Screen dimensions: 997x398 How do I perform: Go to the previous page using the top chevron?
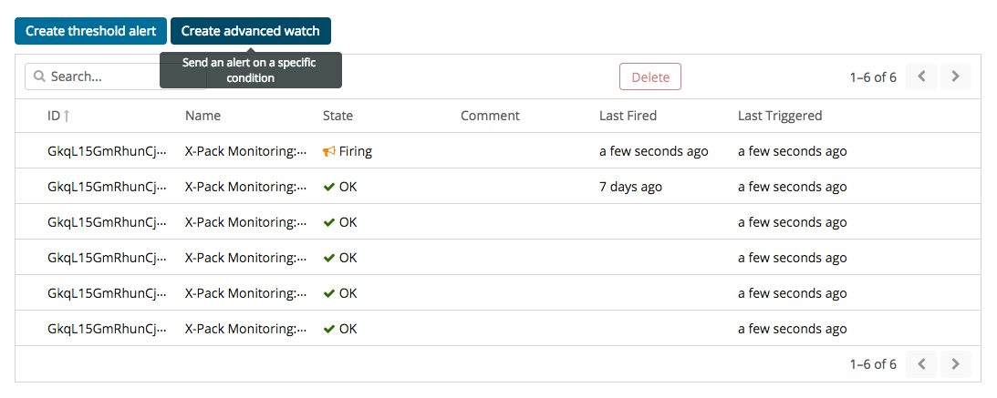pyautogui.click(x=921, y=77)
